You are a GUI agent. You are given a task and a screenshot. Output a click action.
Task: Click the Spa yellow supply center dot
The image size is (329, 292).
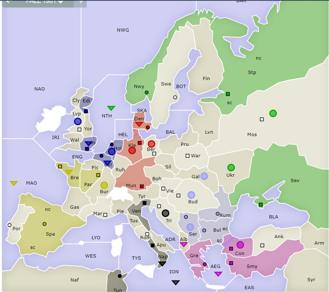click(x=45, y=224)
